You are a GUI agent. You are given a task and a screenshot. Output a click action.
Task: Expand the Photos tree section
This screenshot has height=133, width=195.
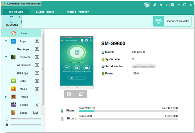click(x=6, y=97)
